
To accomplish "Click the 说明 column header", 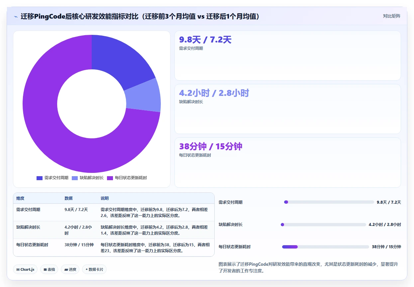I will coord(105,198).
